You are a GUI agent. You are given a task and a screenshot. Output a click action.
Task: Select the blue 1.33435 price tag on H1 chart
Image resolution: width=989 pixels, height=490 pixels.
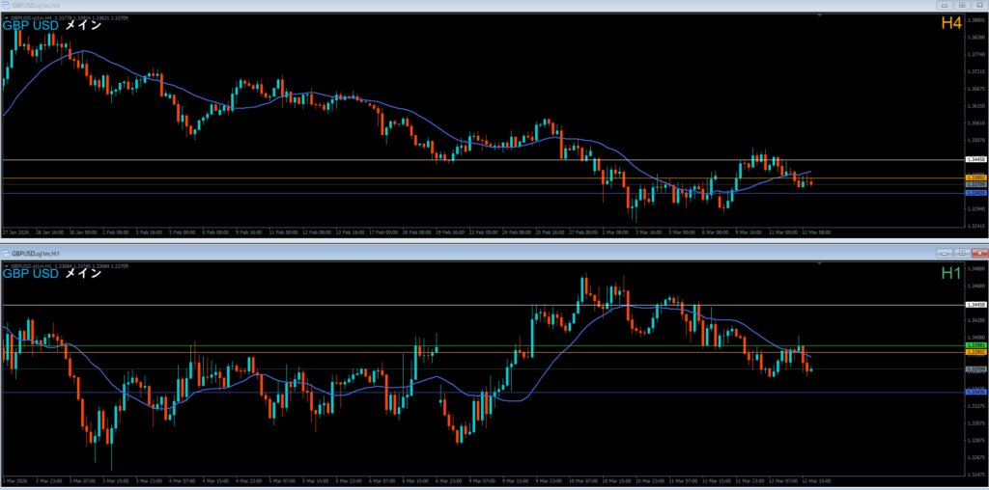pyautogui.click(x=975, y=392)
